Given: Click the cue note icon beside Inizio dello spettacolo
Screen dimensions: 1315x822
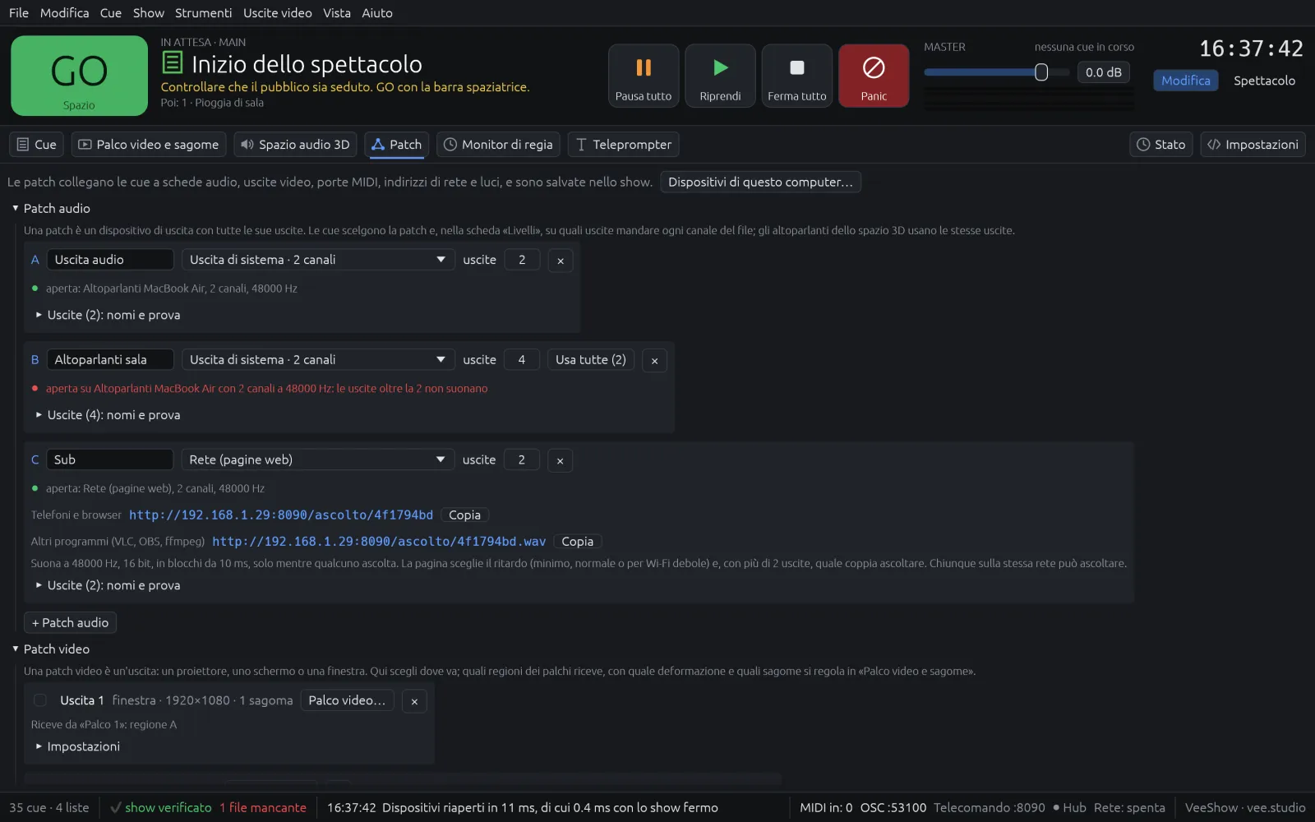Looking at the screenshot, I should coord(172,62).
